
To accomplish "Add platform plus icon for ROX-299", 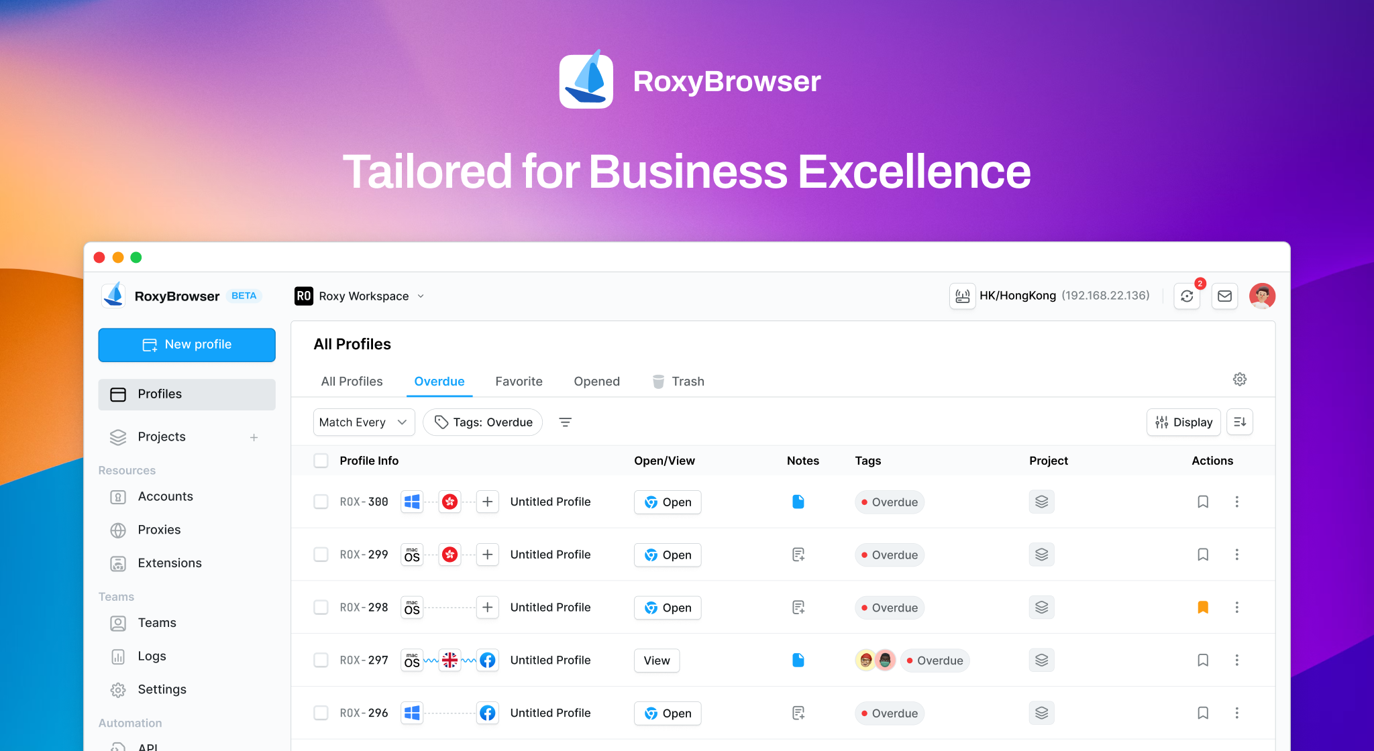I will pyautogui.click(x=488, y=555).
